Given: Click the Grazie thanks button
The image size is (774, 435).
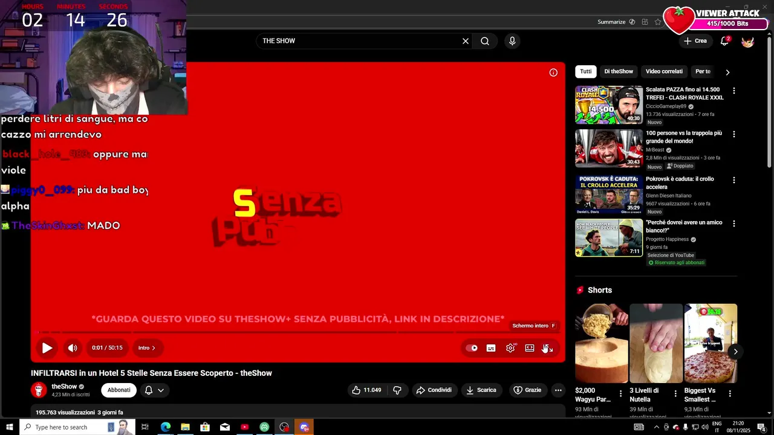Looking at the screenshot, I should pos(527,390).
